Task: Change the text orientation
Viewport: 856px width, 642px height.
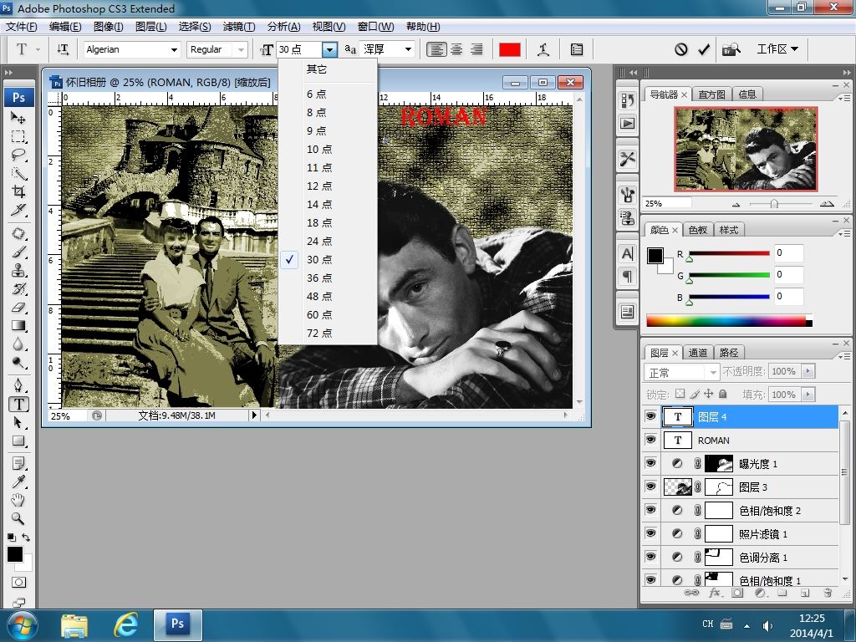Action: tap(63, 49)
